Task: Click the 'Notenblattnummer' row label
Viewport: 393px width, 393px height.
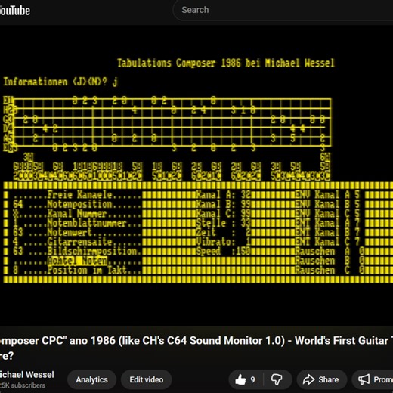Action: click(x=87, y=223)
